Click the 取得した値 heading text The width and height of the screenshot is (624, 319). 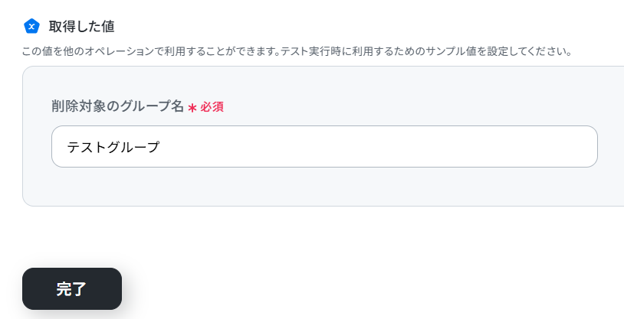[81, 26]
